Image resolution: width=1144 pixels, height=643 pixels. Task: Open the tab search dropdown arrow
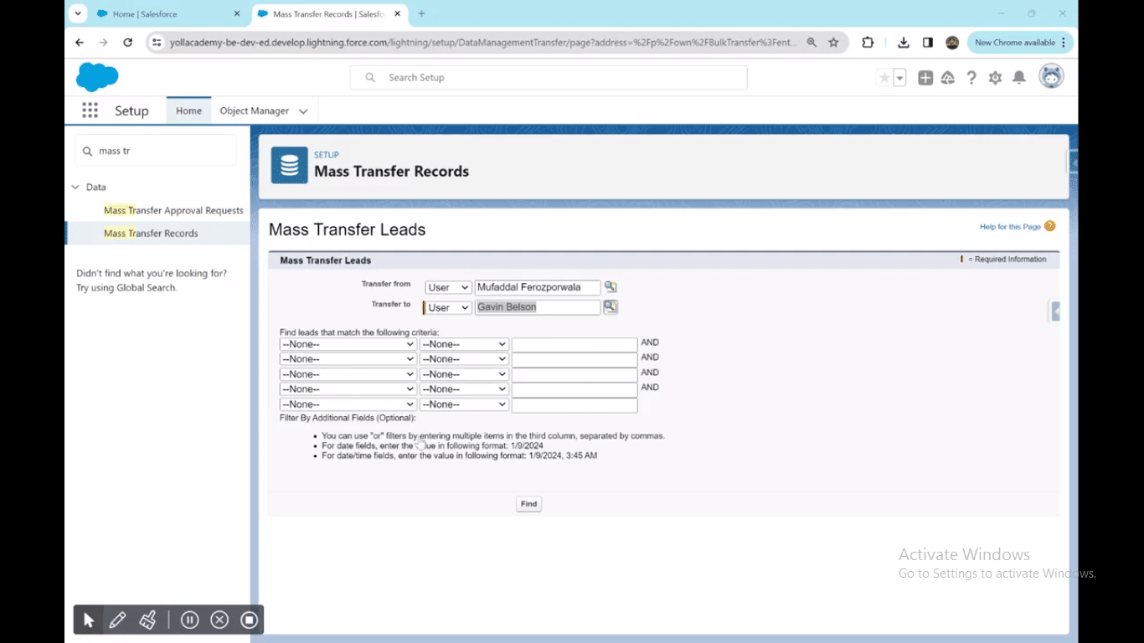point(78,13)
